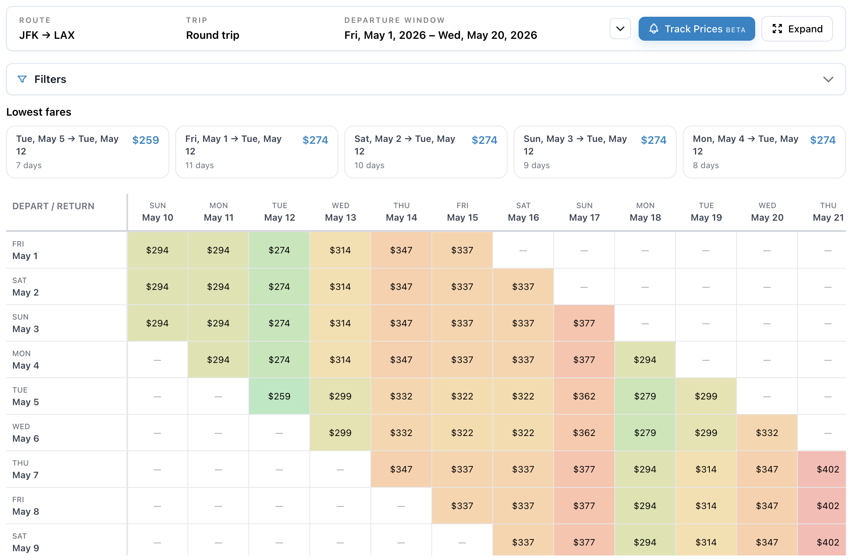This screenshot has width=852, height=560.
Task: Click the Track Prices BETA button
Action: point(697,29)
